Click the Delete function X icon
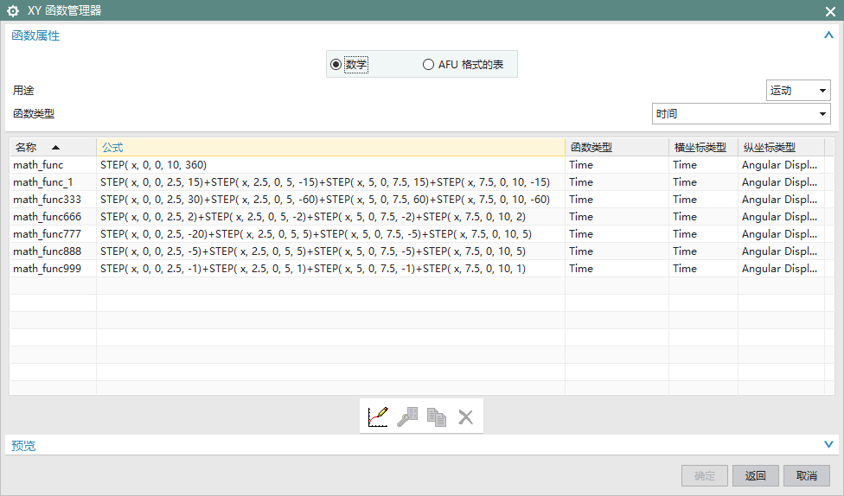 [465, 417]
